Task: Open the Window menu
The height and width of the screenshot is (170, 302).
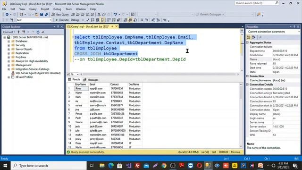Action: coord(81,9)
